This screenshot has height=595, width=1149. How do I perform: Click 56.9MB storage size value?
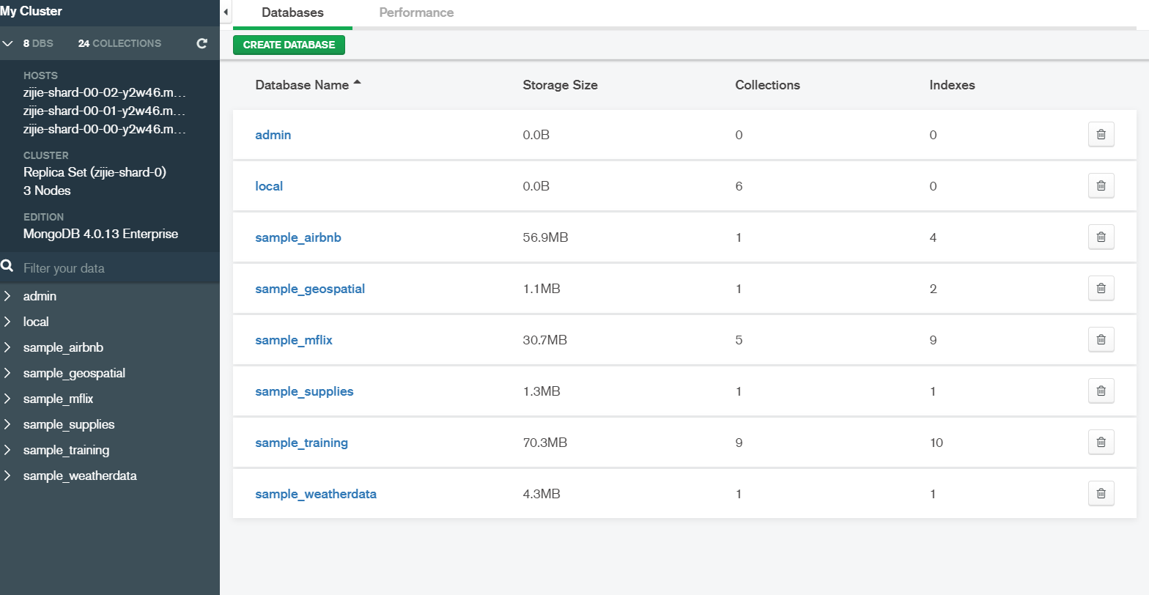[545, 237]
